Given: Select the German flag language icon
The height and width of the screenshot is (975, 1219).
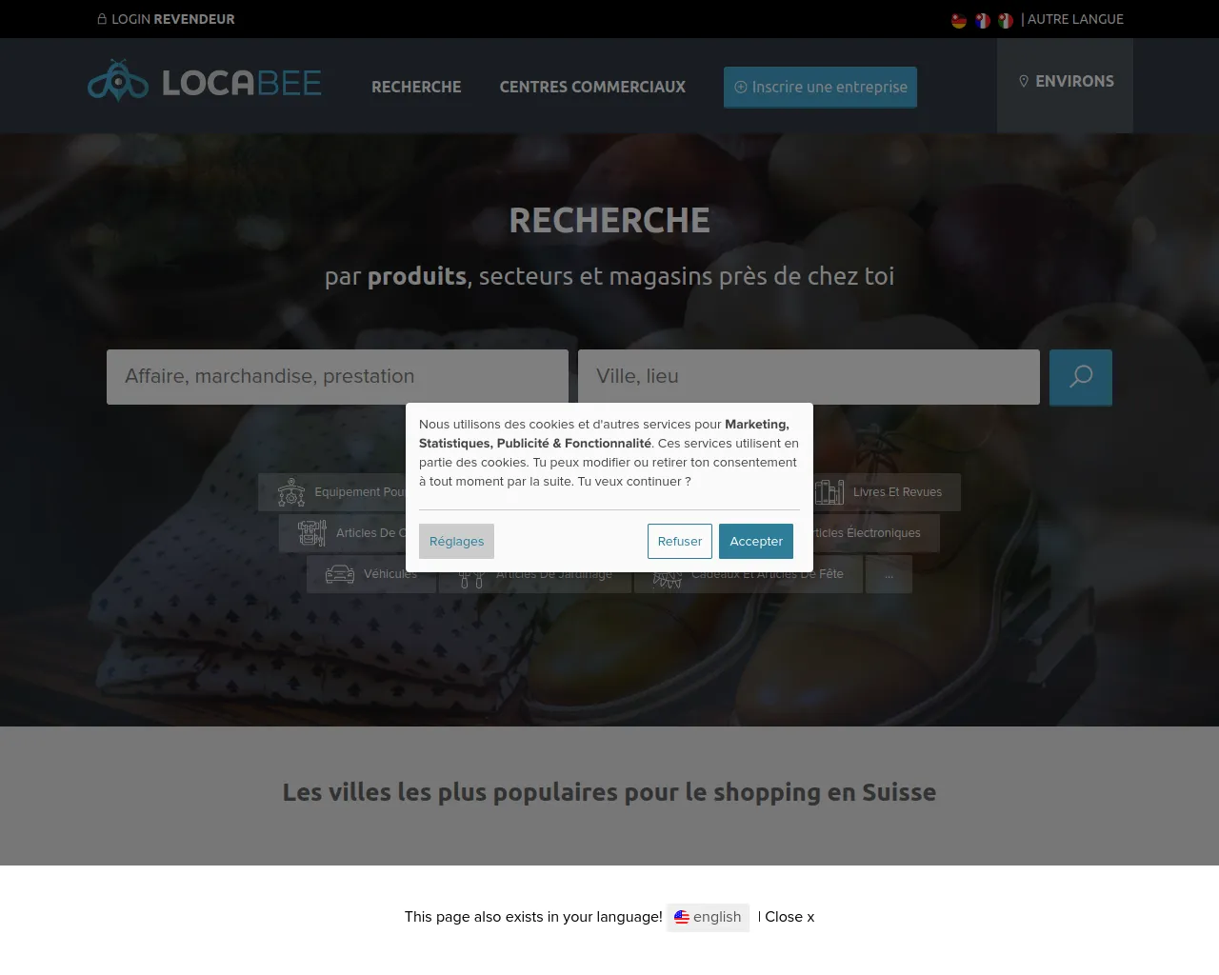Looking at the screenshot, I should pyautogui.click(x=959, y=20).
